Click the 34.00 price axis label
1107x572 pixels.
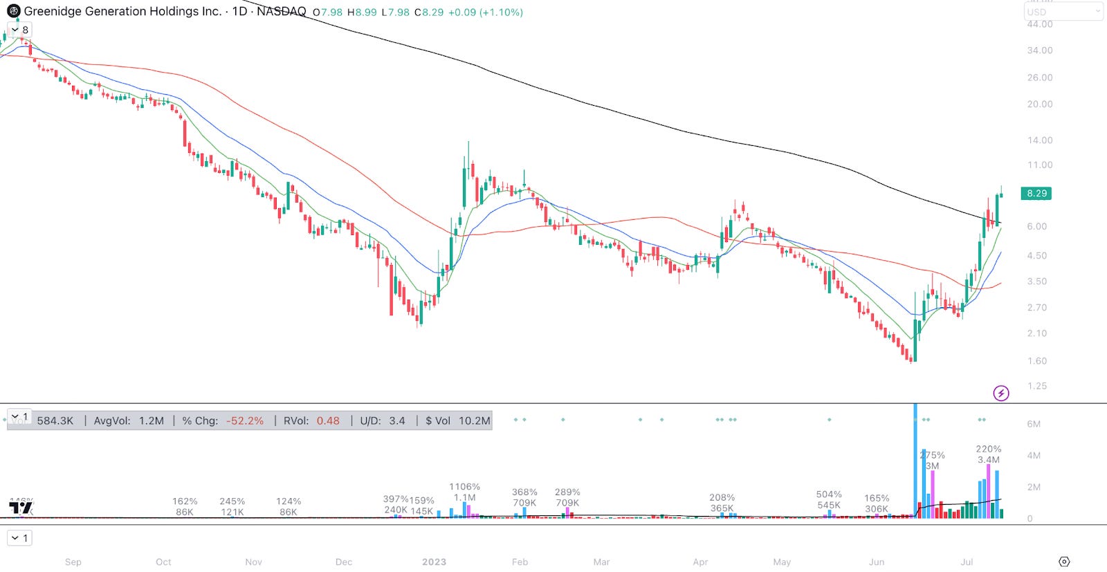[1040, 50]
